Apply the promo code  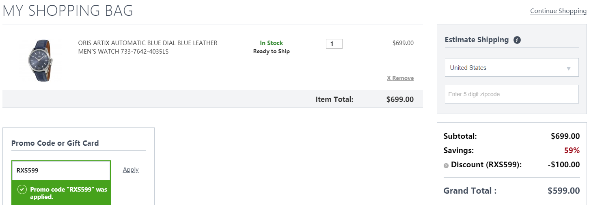click(x=131, y=170)
